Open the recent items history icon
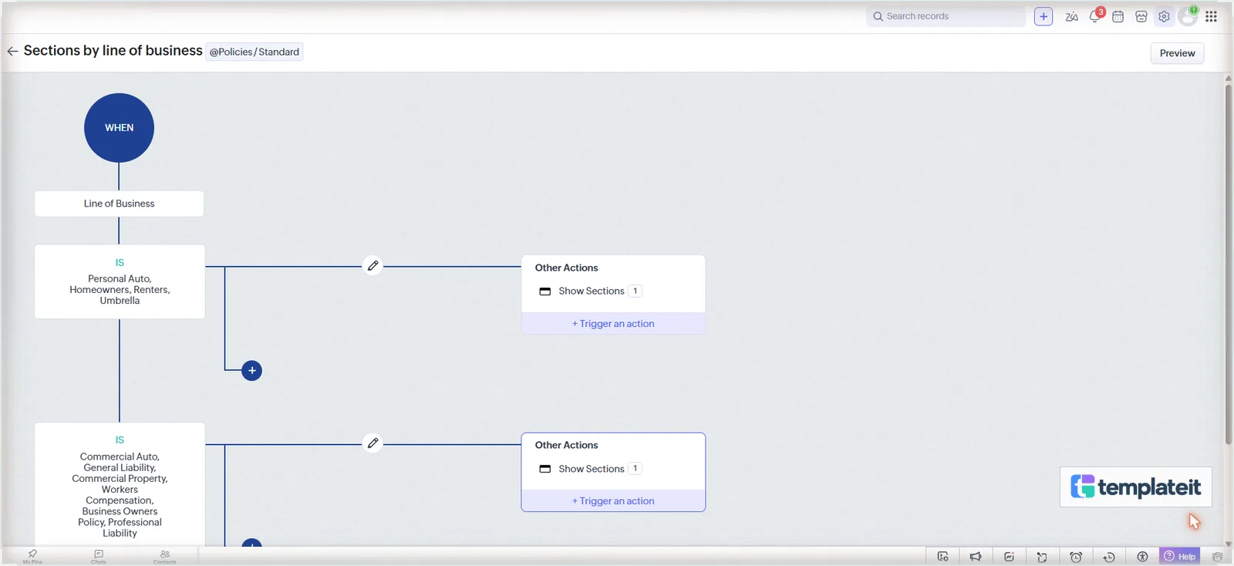 (1109, 557)
